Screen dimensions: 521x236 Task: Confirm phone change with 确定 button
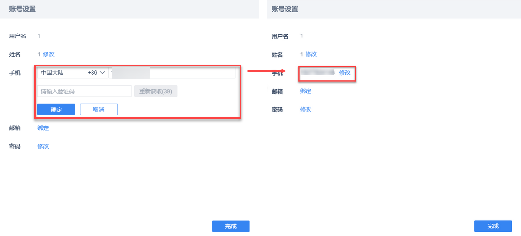click(x=56, y=109)
